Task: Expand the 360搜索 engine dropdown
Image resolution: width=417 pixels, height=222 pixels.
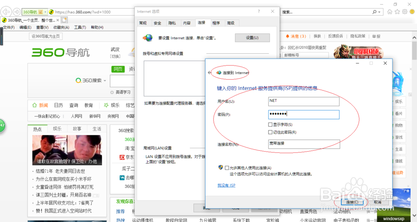Action: click(x=105, y=80)
